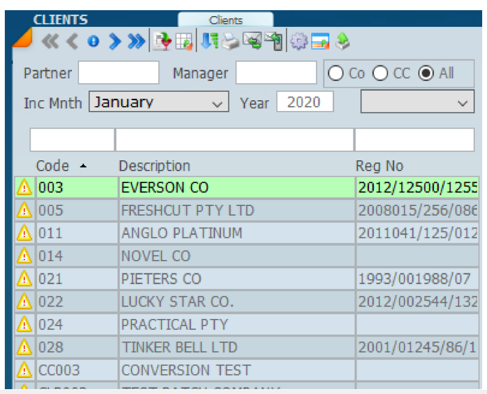
Task: Click the Year field showing 2020
Action: tap(305, 102)
